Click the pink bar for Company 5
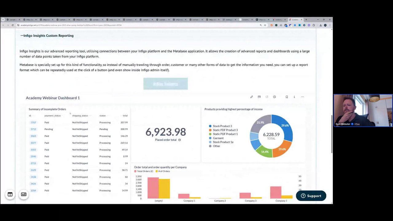The width and height of the screenshot is (393, 221). click(276, 192)
